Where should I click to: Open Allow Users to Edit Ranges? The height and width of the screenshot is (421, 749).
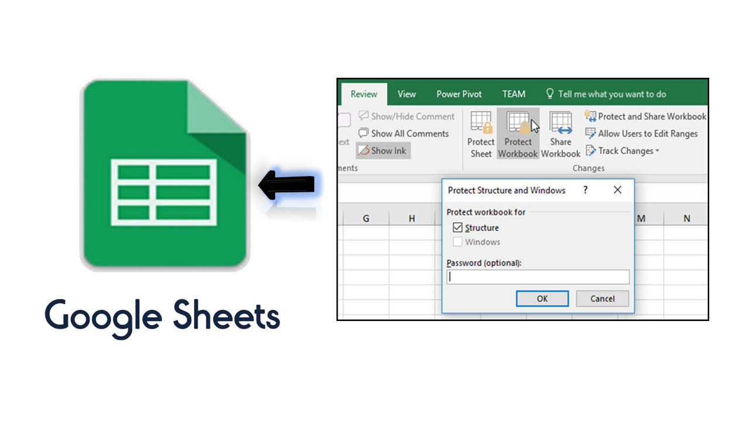pos(641,133)
